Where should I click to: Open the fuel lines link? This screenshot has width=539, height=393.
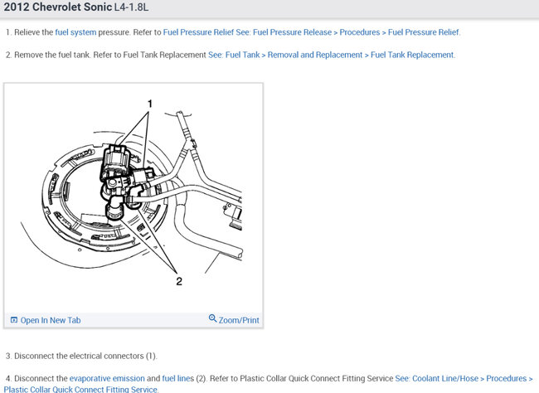click(x=178, y=379)
